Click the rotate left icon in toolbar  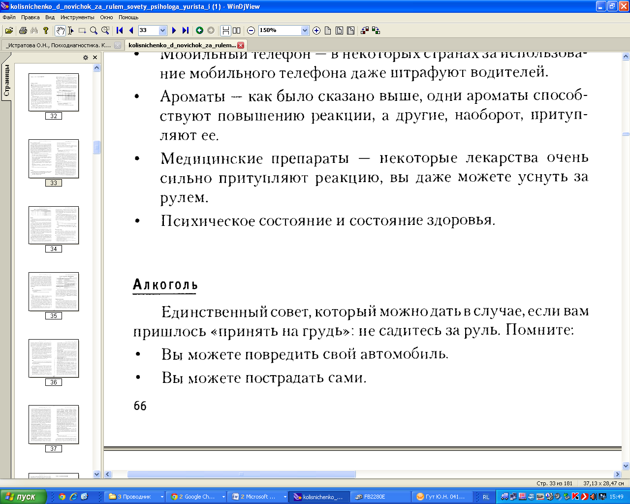click(x=365, y=31)
